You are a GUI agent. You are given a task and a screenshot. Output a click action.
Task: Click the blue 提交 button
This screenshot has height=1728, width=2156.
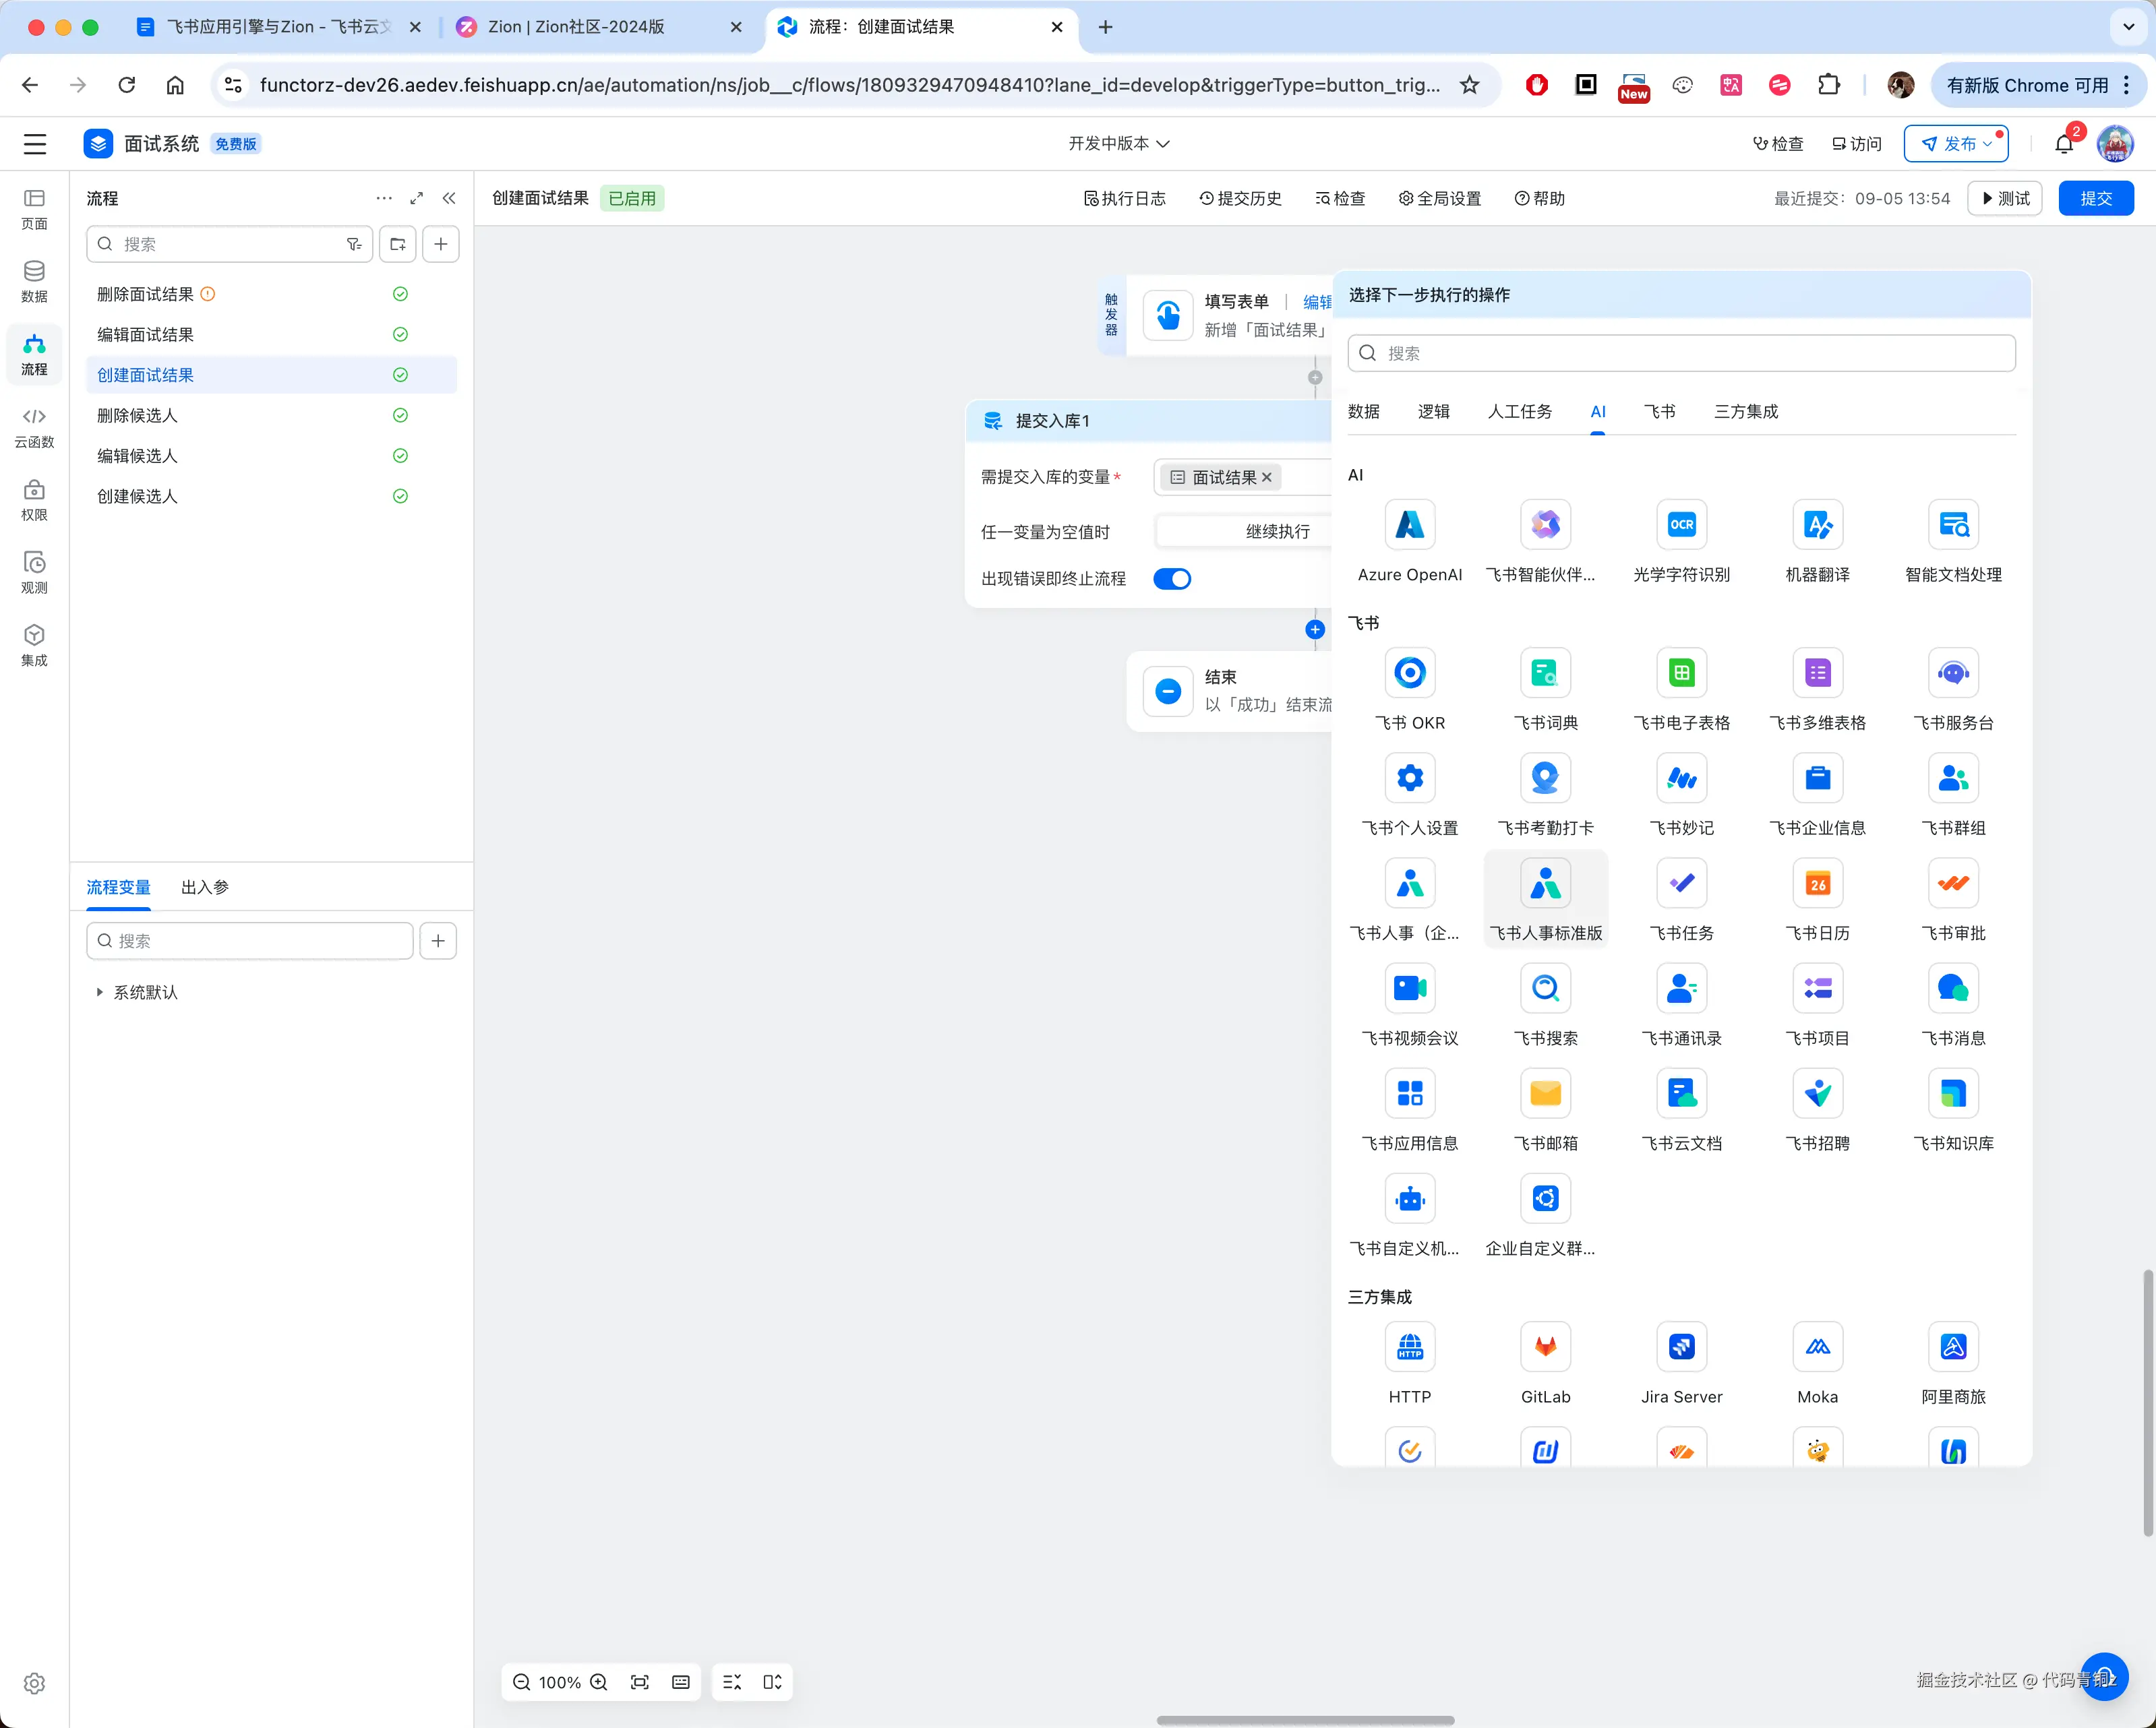(x=2095, y=198)
